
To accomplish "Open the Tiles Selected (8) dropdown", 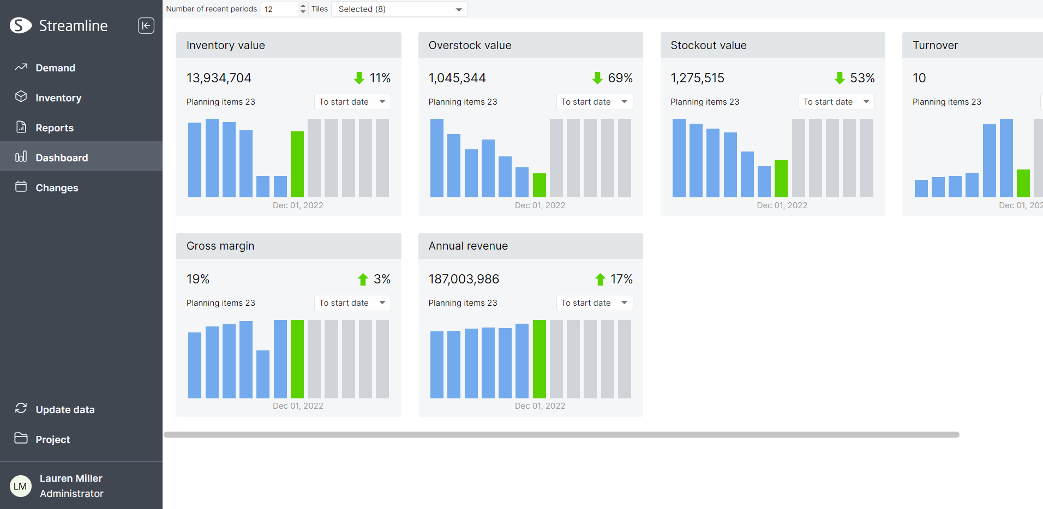I will (399, 9).
